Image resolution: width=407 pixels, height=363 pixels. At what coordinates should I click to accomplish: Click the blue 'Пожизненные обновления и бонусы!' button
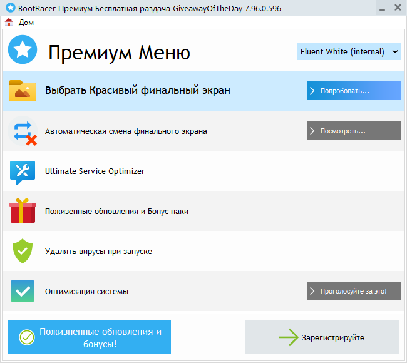[x=90, y=337]
